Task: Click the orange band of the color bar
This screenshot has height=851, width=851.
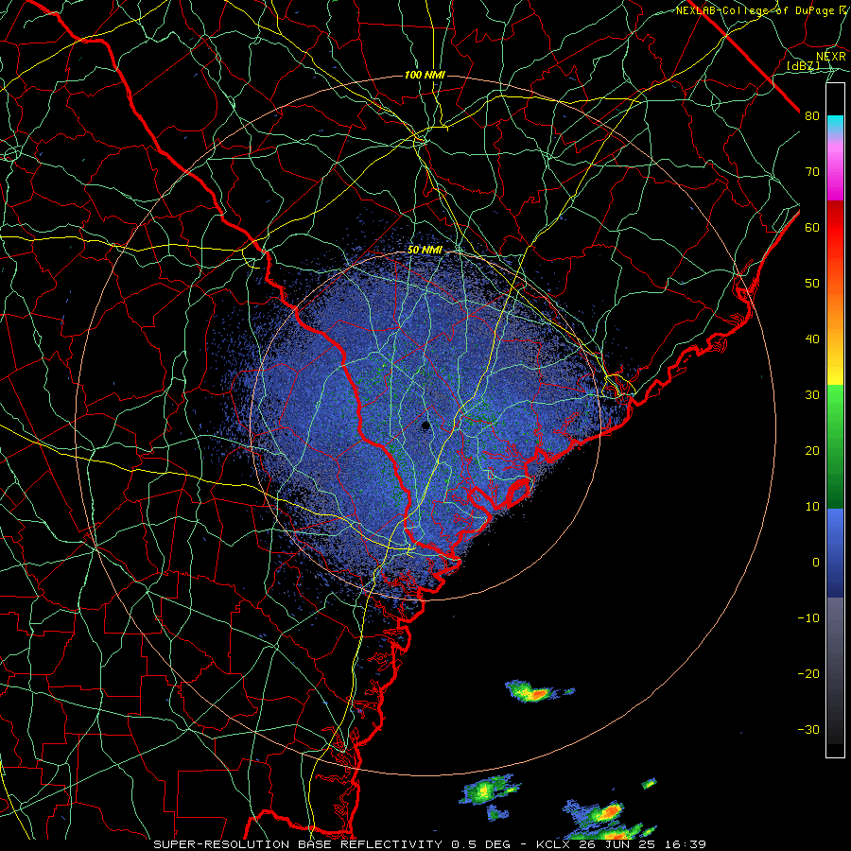Action: pyautogui.click(x=835, y=302)
